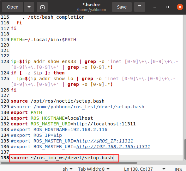Expand the recent files dropdown arrow
The width and height of the screenshot is (186, 171).
coord(29,7)
